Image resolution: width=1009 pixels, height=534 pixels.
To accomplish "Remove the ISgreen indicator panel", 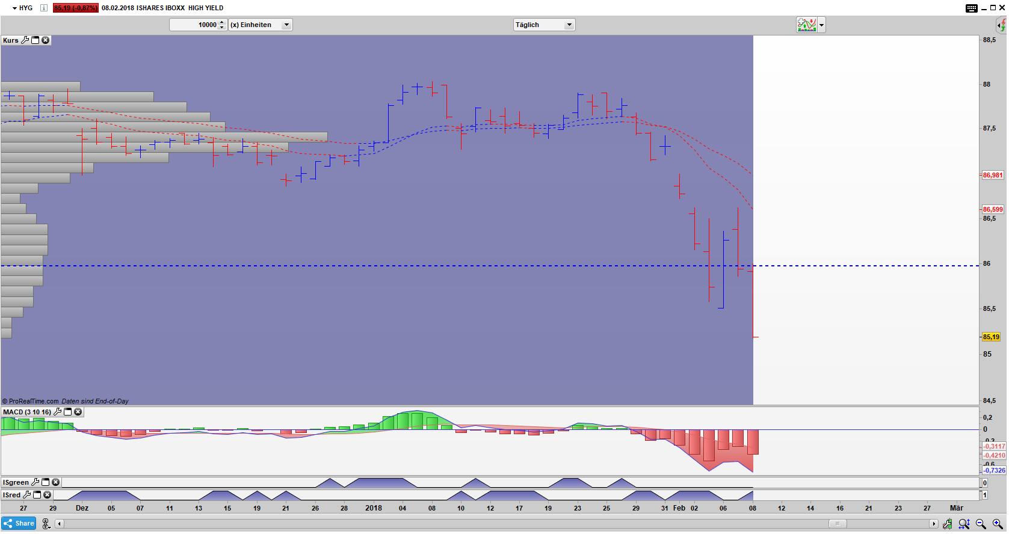I will [x=56, y=482].
